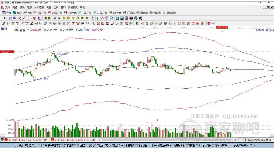Open the P数字表 tool
Image resolution: width=274 pixels, height=148 pixels.
coord(70,13)
